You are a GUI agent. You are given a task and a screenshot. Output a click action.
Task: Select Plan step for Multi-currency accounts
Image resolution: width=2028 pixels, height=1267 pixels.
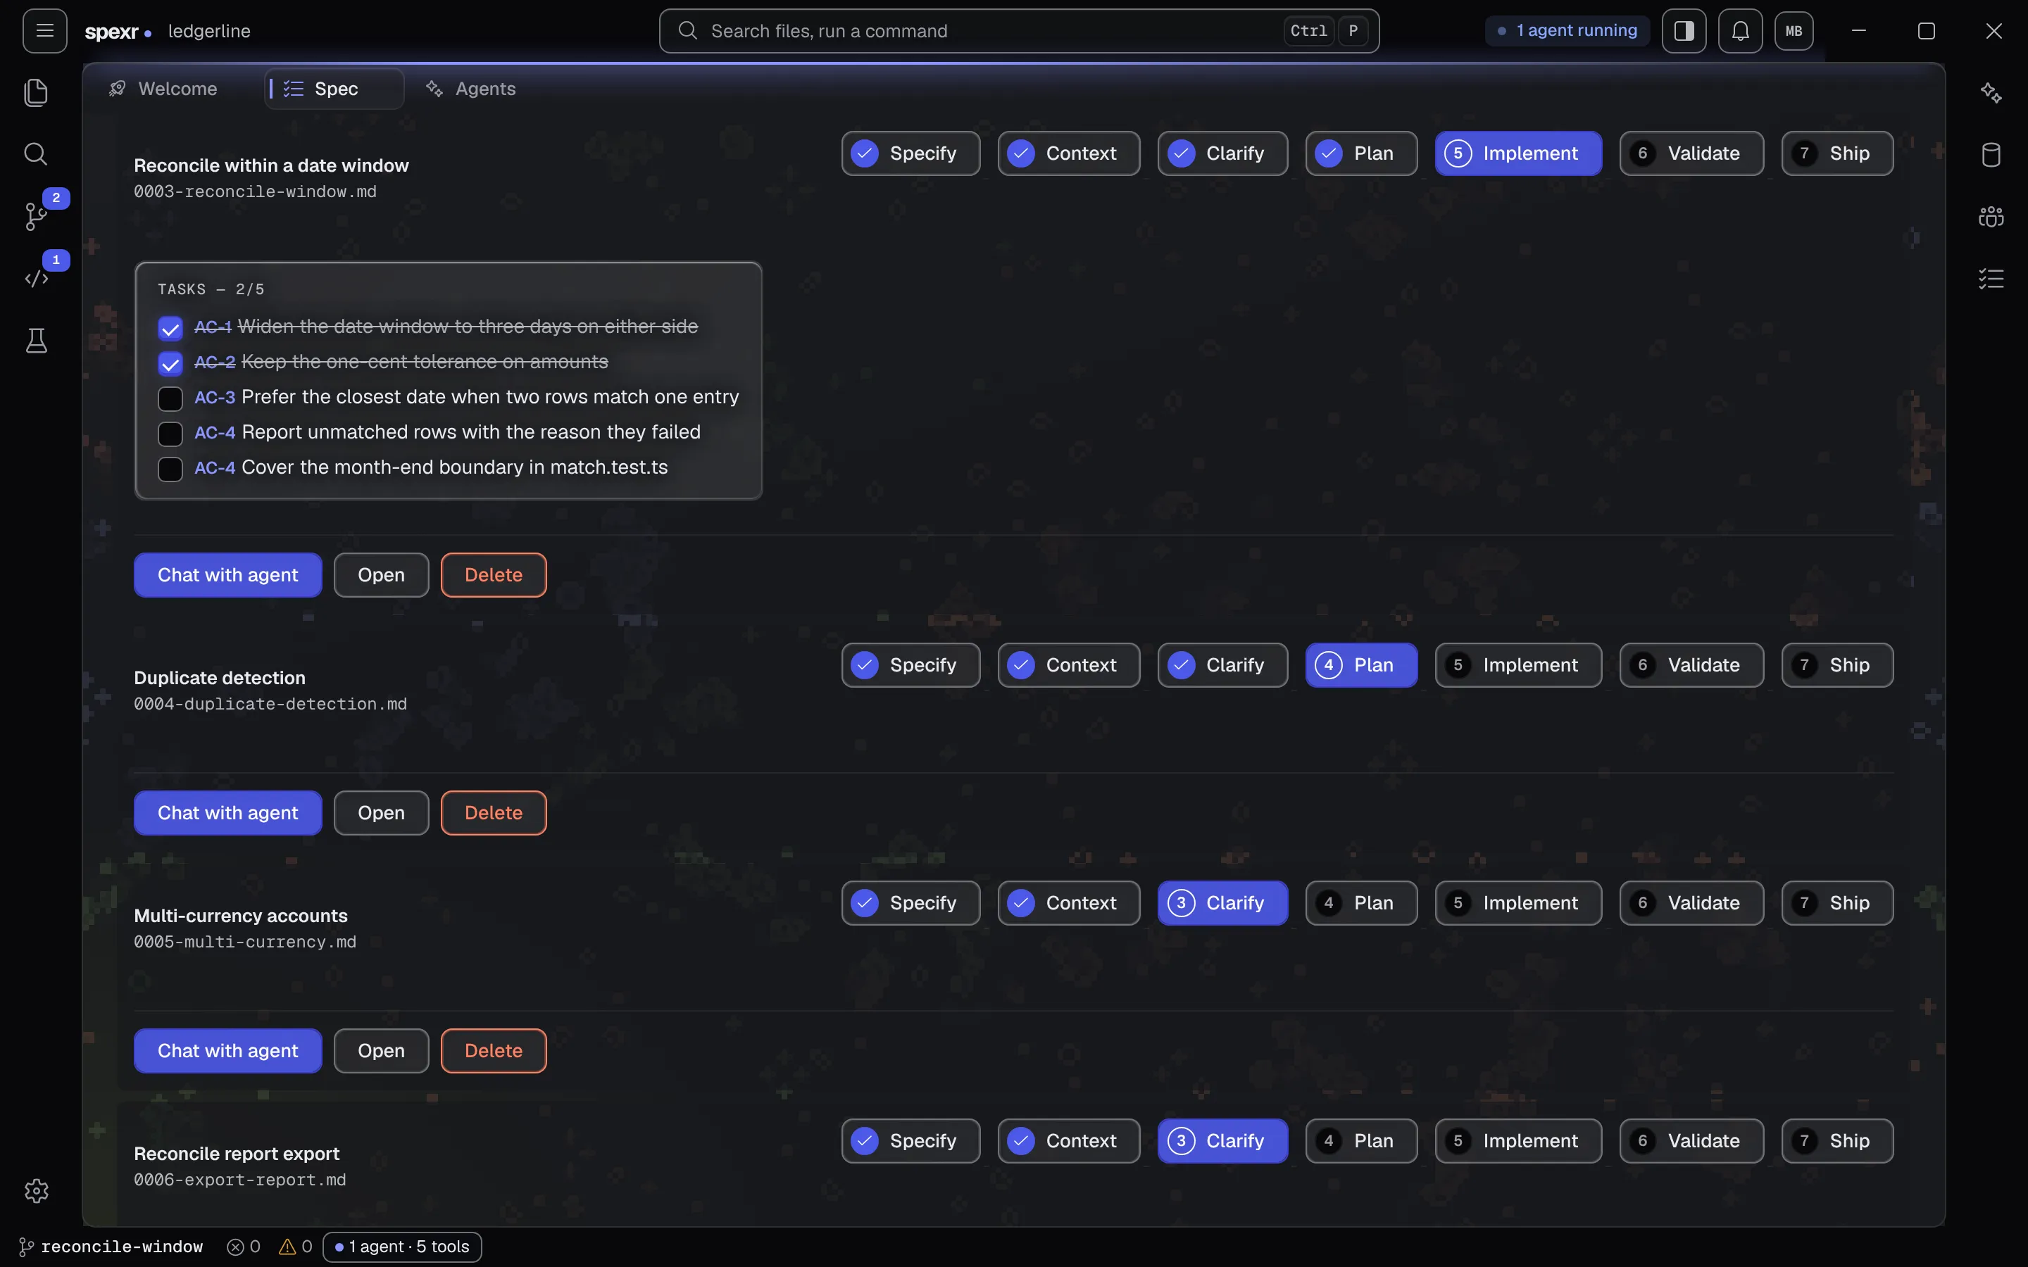tap(1361, 903)
